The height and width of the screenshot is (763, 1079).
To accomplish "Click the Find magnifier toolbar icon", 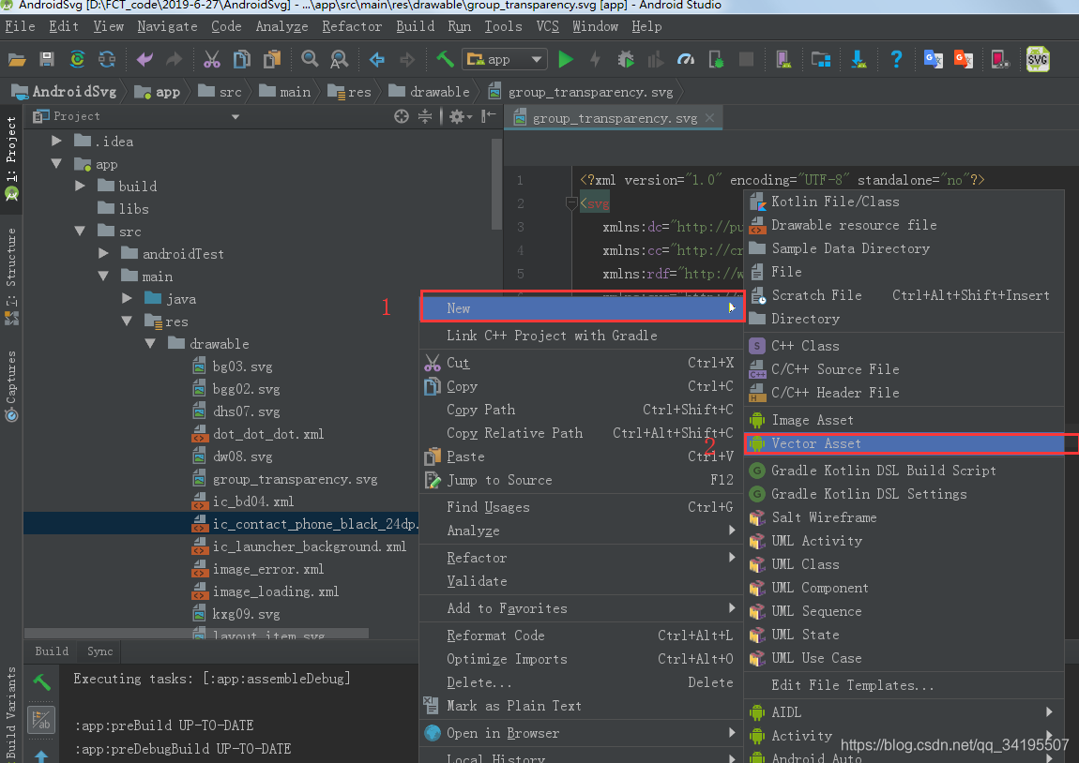I will pos(310,59).
